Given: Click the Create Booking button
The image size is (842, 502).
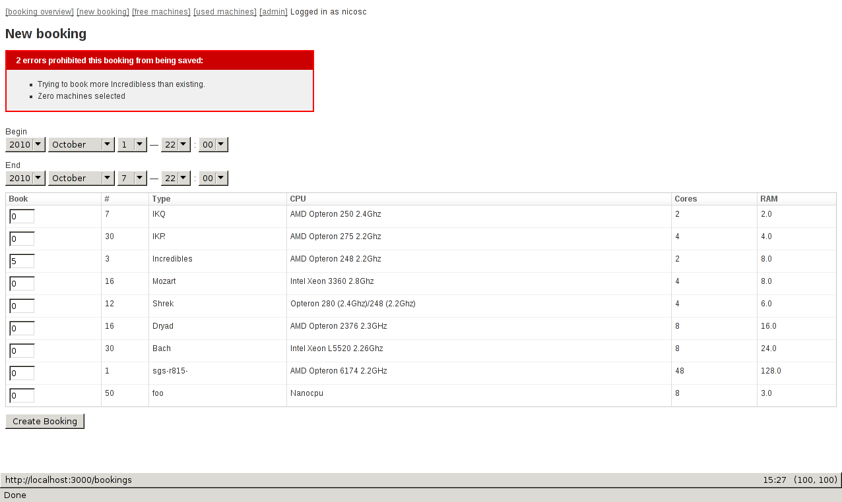Looking at the screenshot, I should point(45,421).
